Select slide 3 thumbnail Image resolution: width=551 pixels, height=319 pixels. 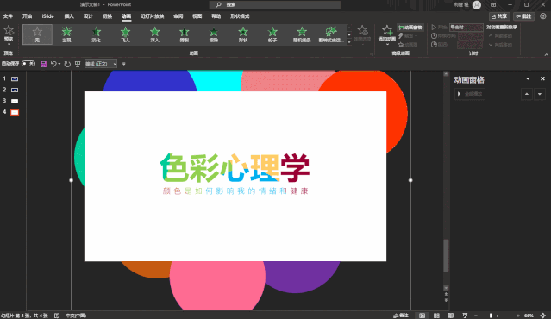[x=15, y=101]
